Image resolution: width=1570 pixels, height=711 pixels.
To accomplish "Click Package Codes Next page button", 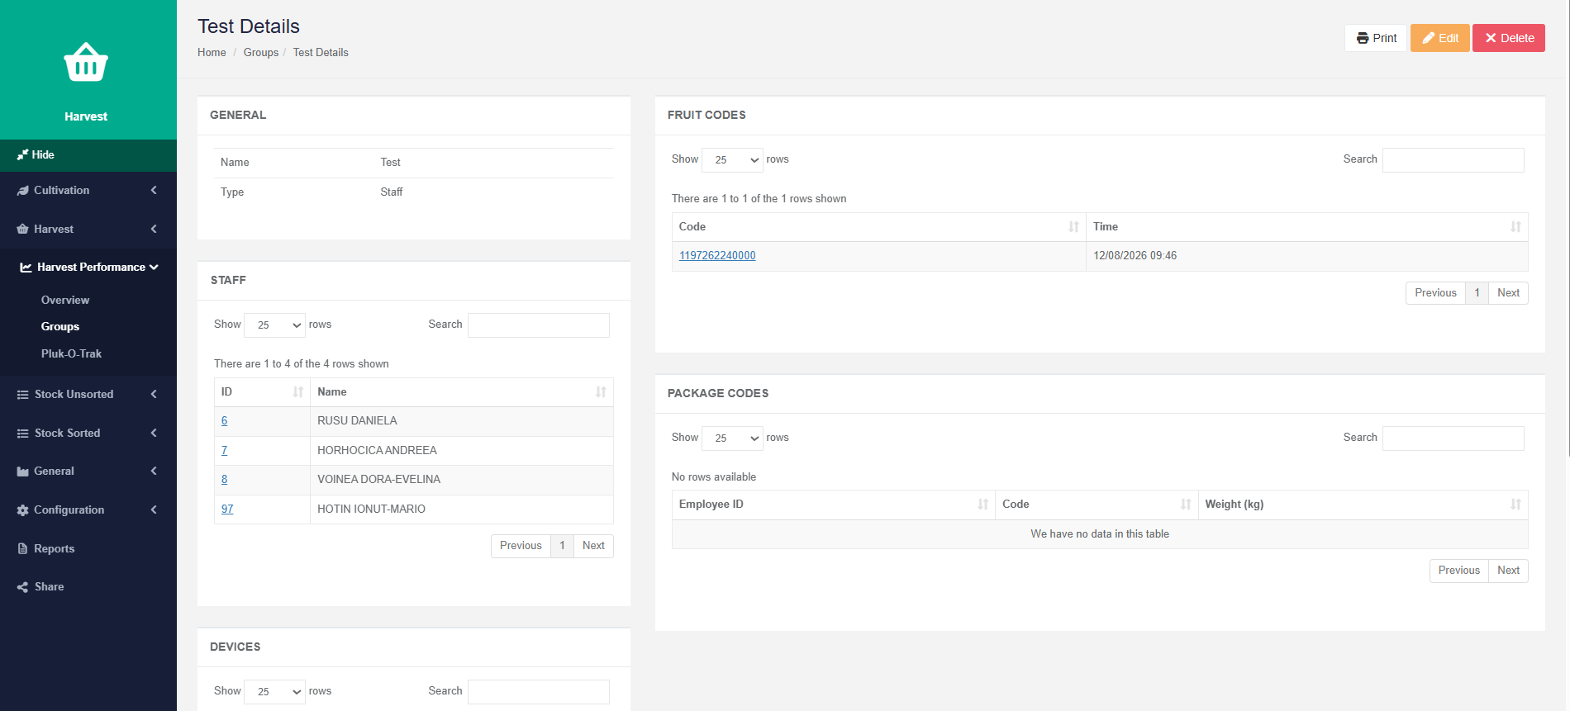I will click(x=1508, y=571).
